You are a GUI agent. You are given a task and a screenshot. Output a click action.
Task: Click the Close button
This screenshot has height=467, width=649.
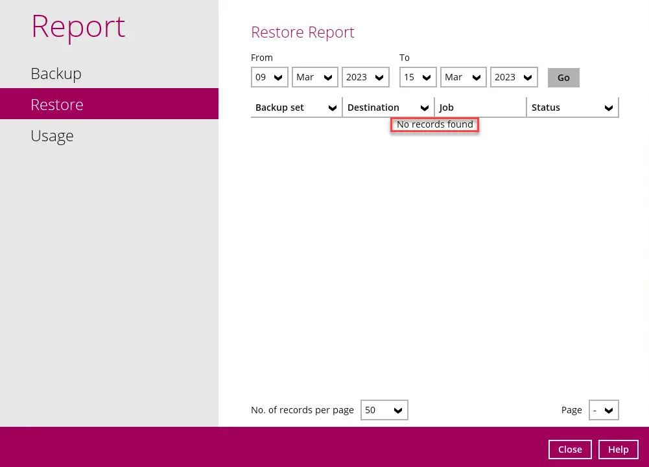pos(570,450)
